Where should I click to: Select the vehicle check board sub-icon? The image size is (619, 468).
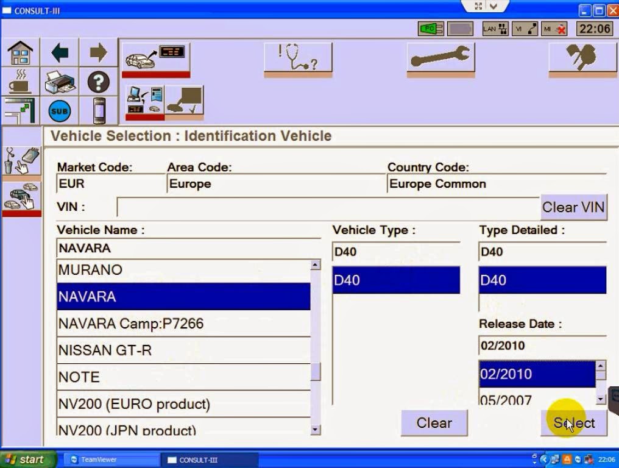(184, 102)
